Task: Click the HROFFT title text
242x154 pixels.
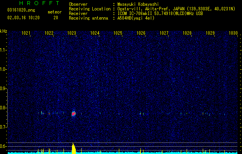Action: pyautogui.click(x=39, y=3)
